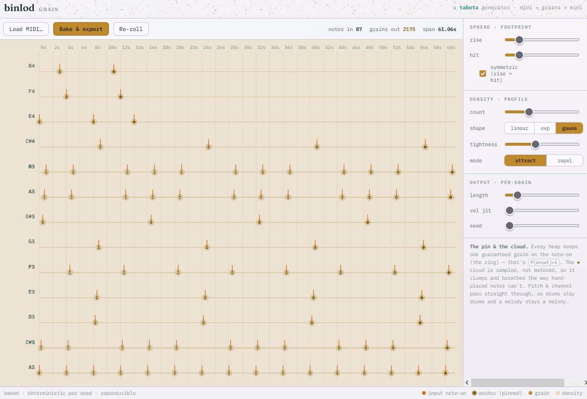Click the notes in 87 value

point(359,29)
